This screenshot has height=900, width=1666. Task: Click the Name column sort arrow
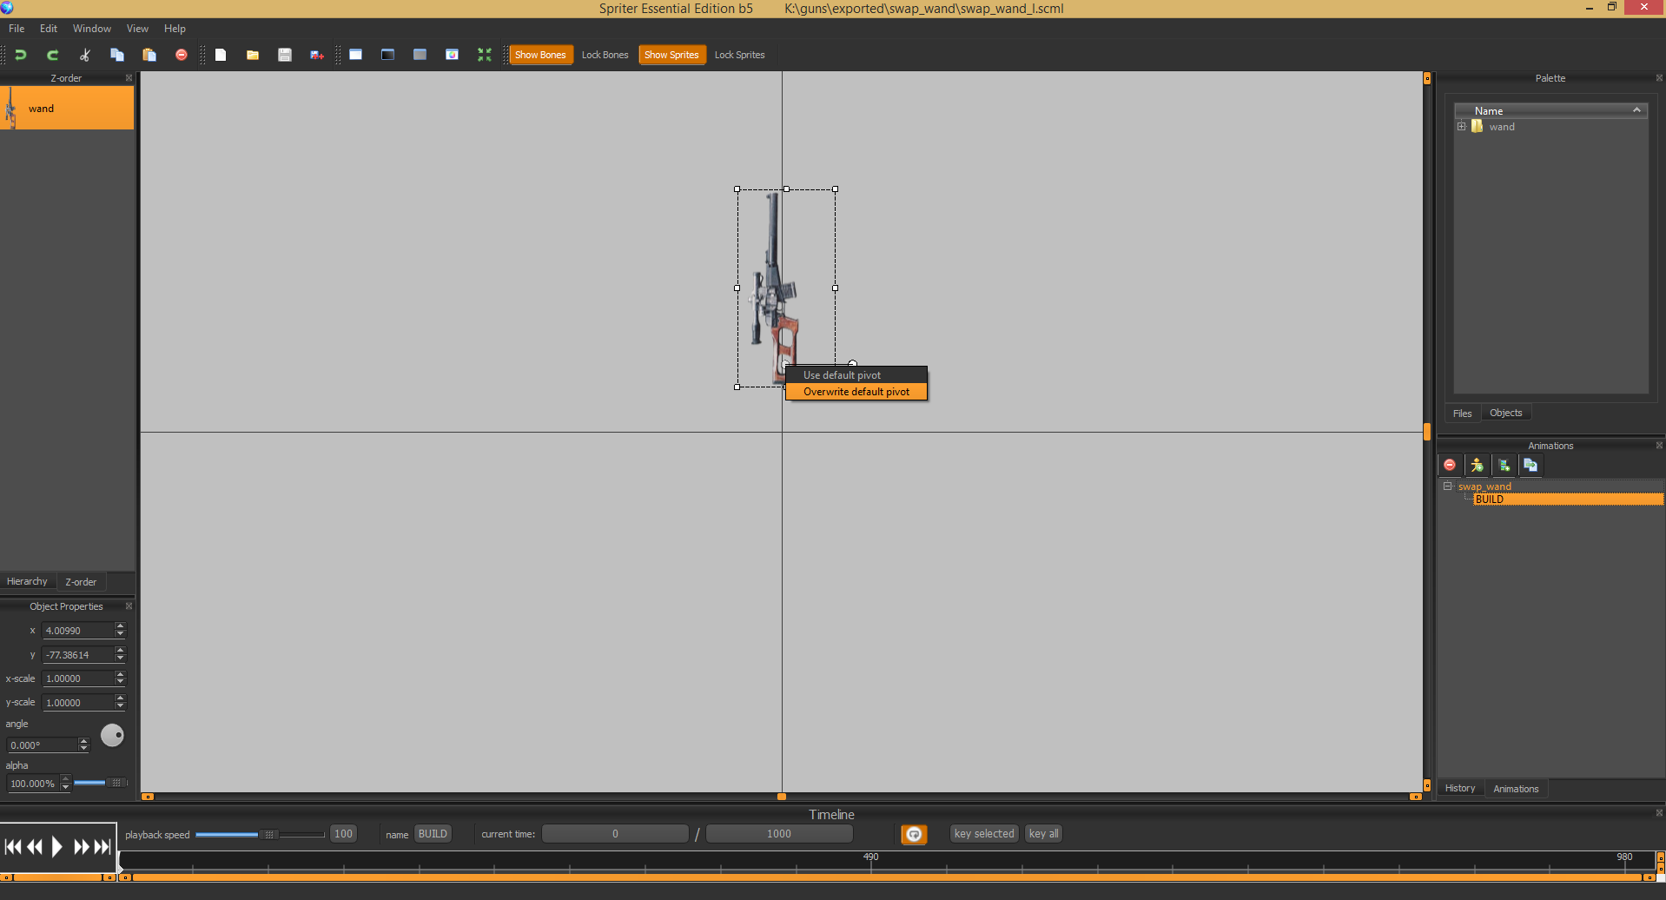(1636, 110)
